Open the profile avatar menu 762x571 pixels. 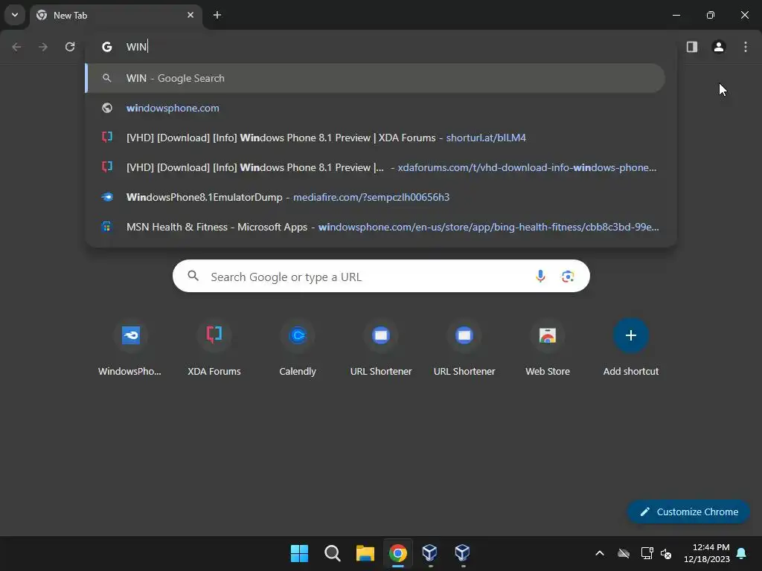[x=719, y=47]
